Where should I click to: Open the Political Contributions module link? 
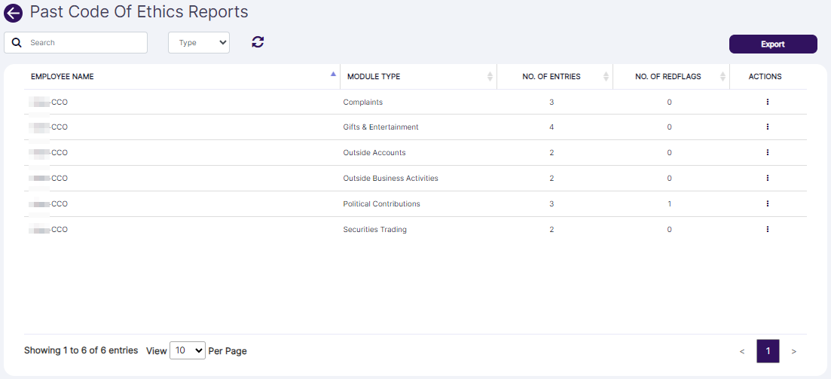381,203
